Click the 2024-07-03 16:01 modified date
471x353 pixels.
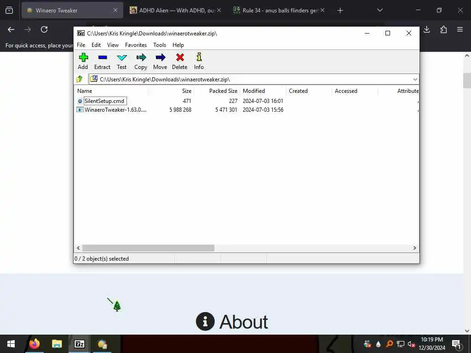click(x=263, y=101)
